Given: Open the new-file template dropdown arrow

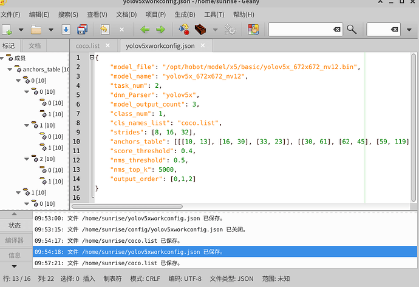Looking at the screenshot, I should (x=21, y=30).
